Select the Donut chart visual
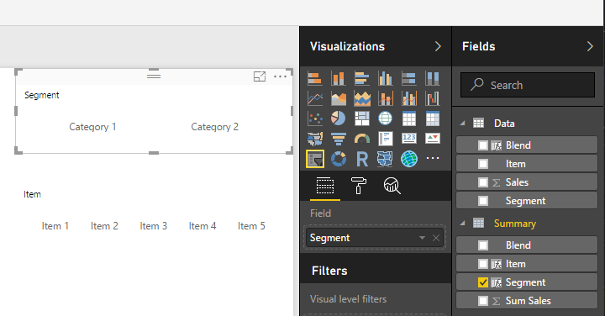 339,159
